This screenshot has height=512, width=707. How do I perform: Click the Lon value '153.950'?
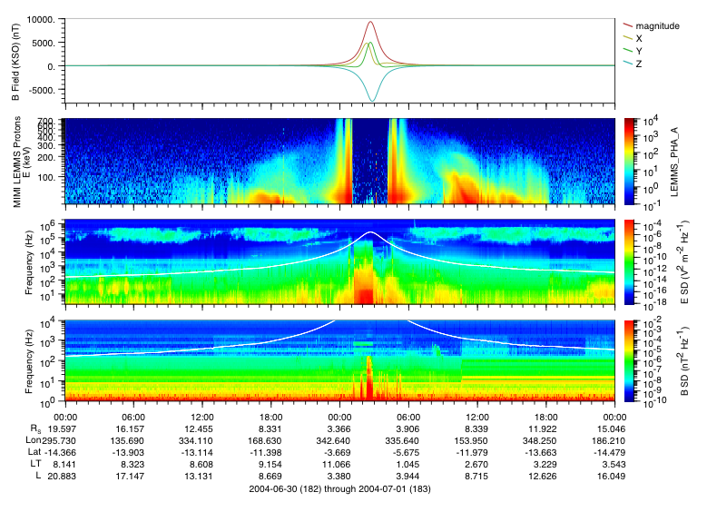tap(471, 440)
